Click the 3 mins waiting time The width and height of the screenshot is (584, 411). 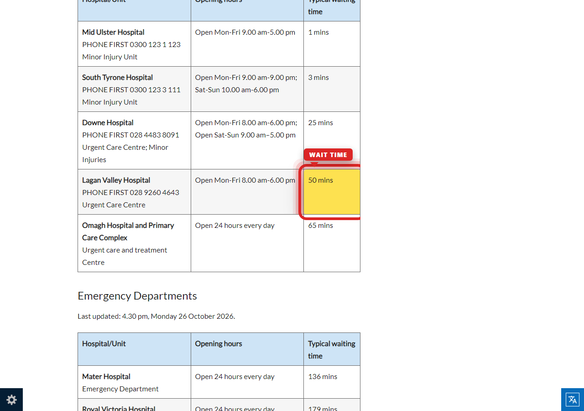coord(318,77)
